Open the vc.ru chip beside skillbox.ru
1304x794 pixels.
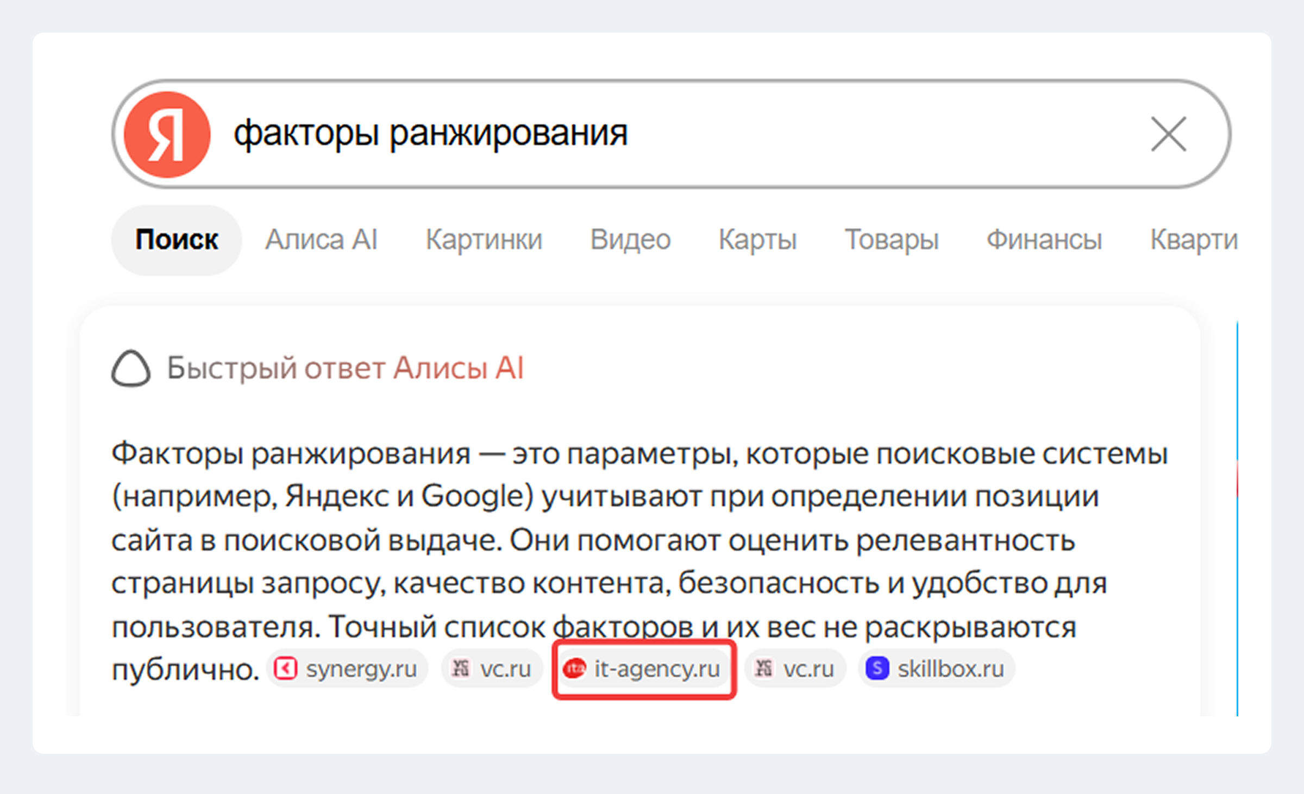[x=795, y=669]
